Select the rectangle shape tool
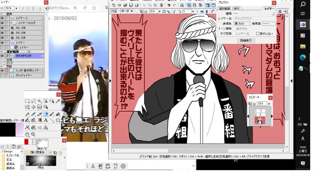This screenshot has height=180, width=321. click(58, 120)
